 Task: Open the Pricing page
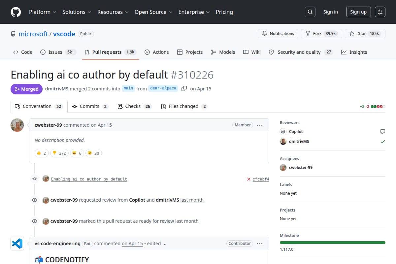[x=224, y=12]
